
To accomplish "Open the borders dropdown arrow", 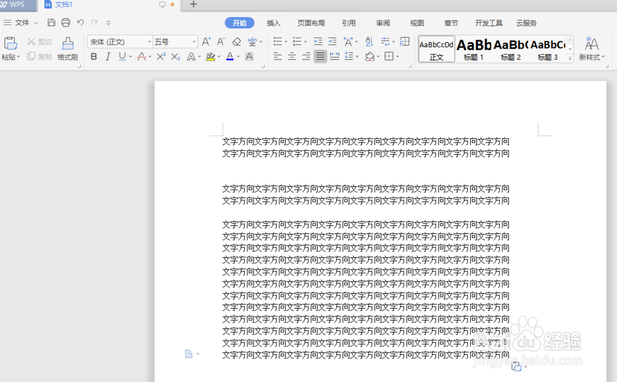I will tap(398, 57).
